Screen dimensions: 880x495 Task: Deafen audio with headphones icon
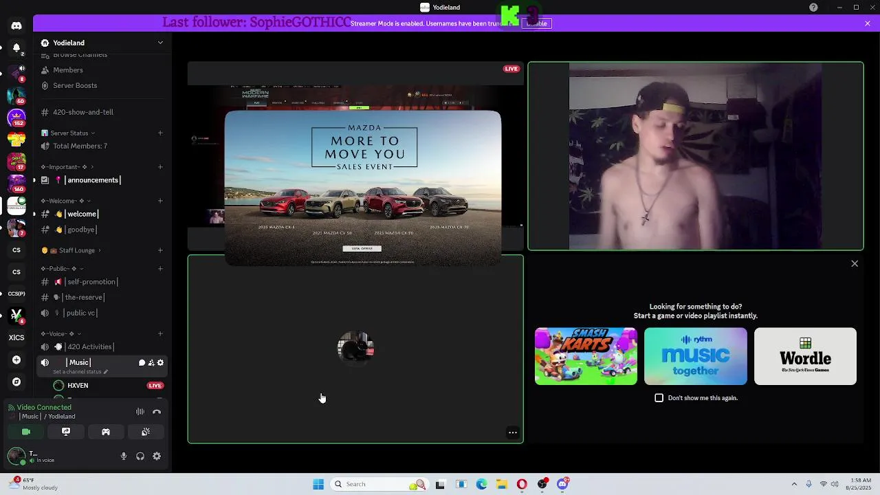point(140,456)
